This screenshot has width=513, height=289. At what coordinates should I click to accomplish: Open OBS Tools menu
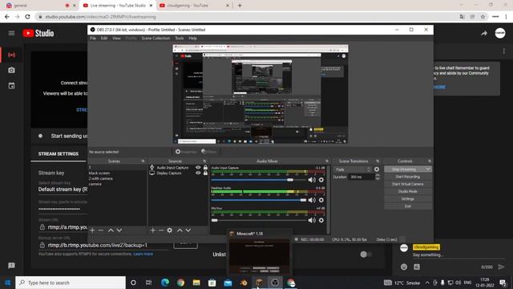[x=180, y=39]
